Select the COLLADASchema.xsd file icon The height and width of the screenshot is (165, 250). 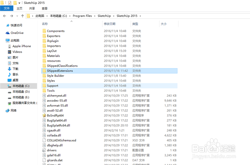pyautogui.click(x=44, y=140)
